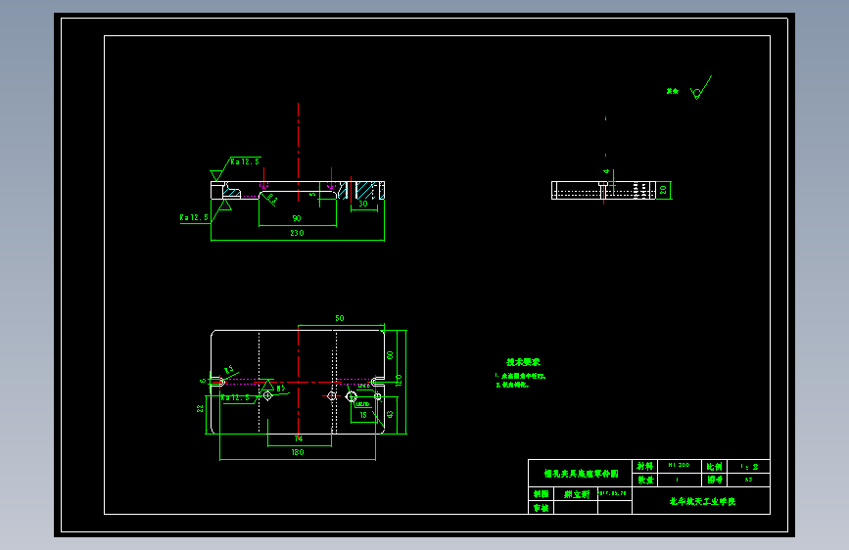Click the 60 vertical dimension

click(390, 355)
